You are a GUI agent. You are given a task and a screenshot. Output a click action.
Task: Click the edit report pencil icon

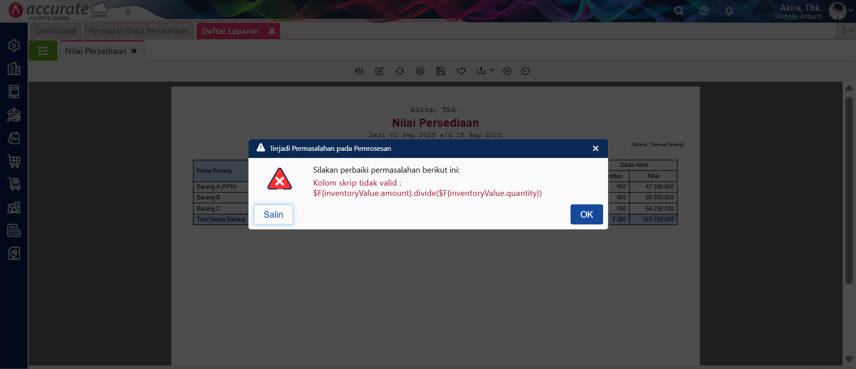point(379,71)
